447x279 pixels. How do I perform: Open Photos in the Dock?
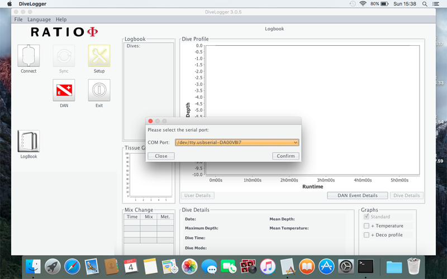[189, 267]
